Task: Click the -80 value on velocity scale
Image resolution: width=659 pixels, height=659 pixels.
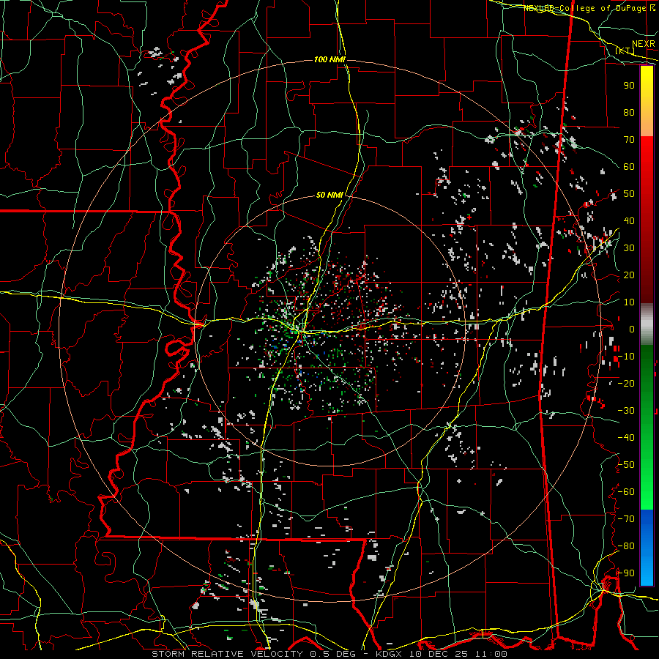Action: click(626, 546)
